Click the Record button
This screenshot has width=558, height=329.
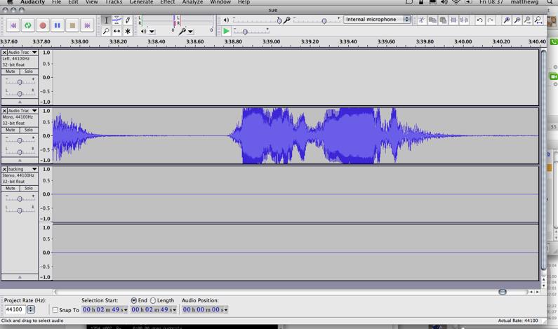click(x=42, y=25)
